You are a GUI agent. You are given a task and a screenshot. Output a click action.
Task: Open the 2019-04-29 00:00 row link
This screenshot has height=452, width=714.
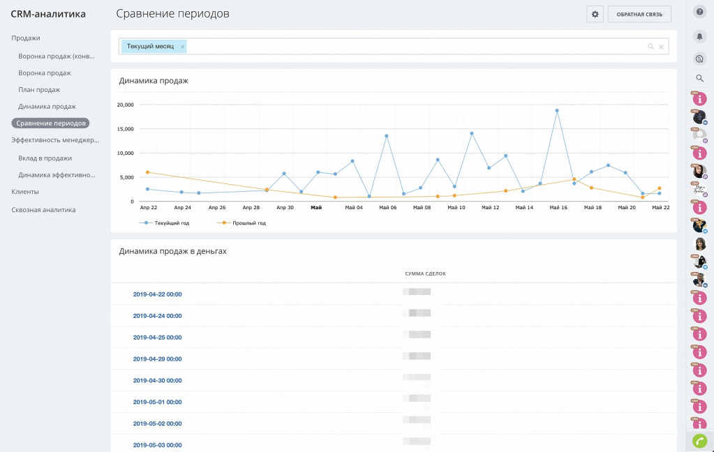pyautogui.click(x=157, y=359)
